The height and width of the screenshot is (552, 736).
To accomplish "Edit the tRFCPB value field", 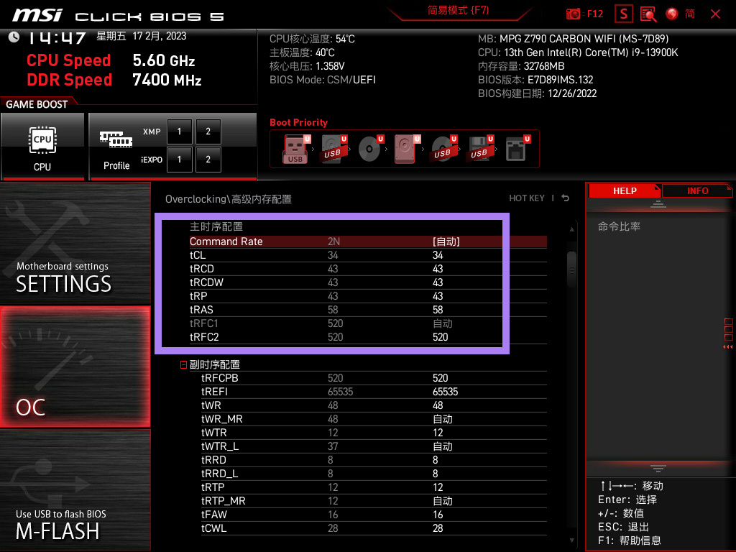I will pyautogui.click(x=441, y=378).
